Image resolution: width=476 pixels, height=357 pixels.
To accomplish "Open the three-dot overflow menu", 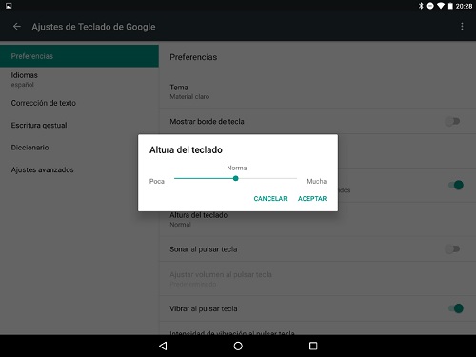I will click(462, 27).
